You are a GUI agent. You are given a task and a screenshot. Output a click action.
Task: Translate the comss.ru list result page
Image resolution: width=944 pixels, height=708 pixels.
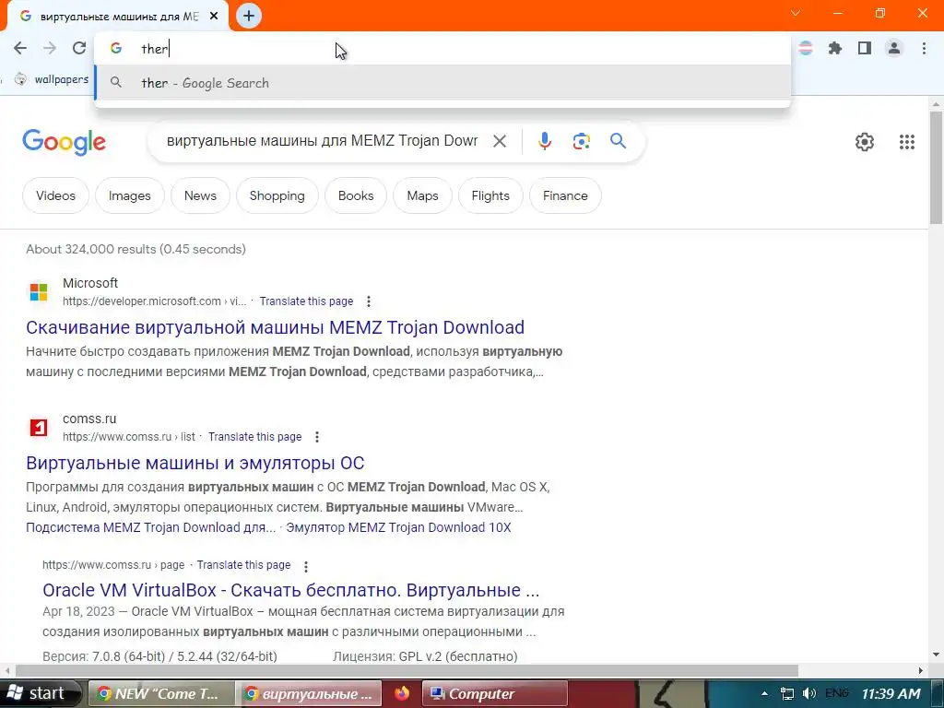coord(254,436)
